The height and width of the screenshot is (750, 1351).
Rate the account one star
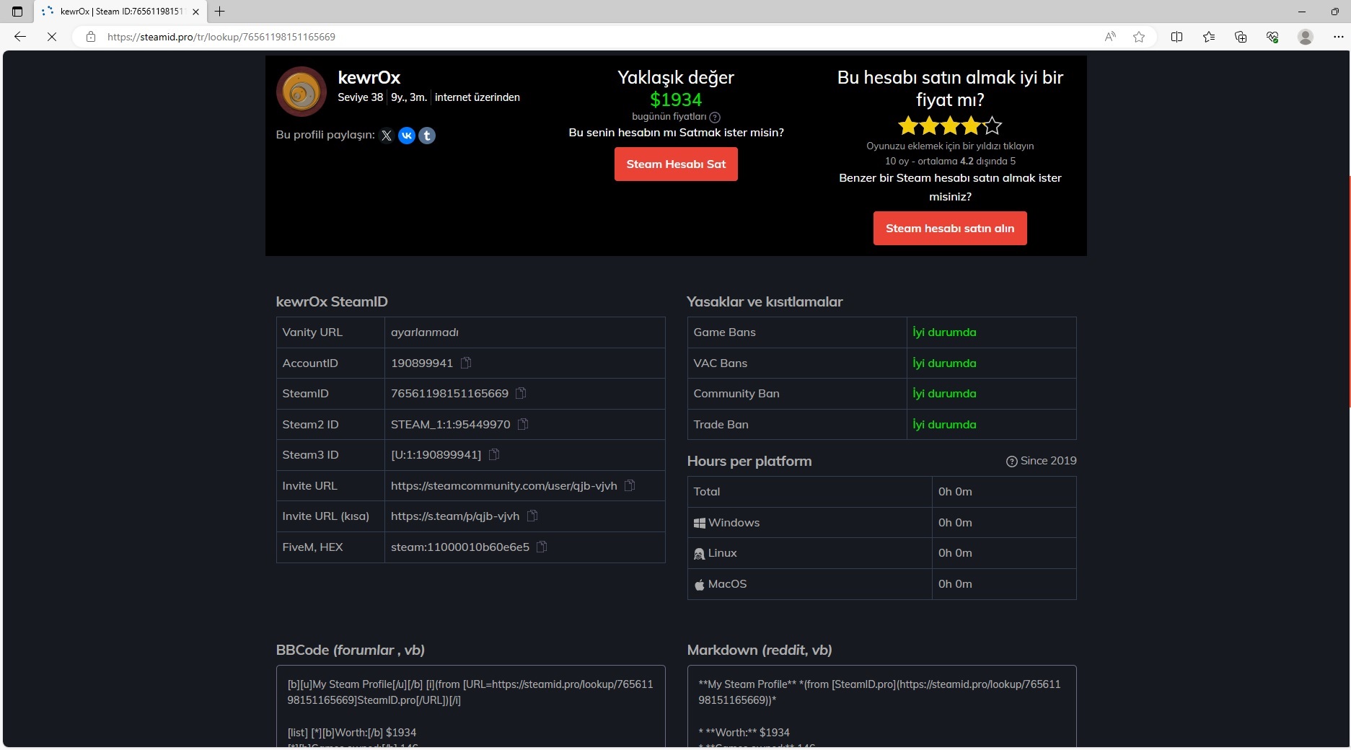[x=908, y=126]
